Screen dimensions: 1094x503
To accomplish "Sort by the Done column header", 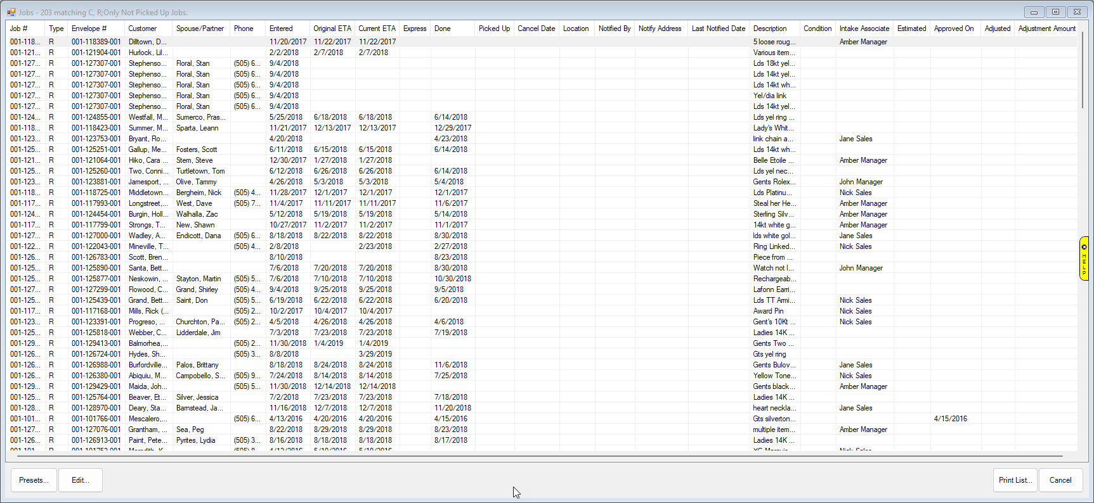I will tap(443, 29).
